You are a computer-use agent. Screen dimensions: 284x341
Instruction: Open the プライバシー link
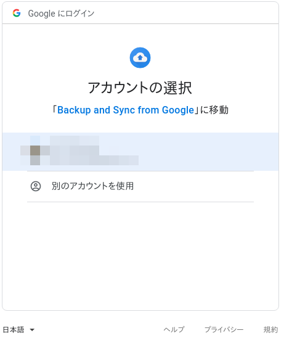[224, 330]
